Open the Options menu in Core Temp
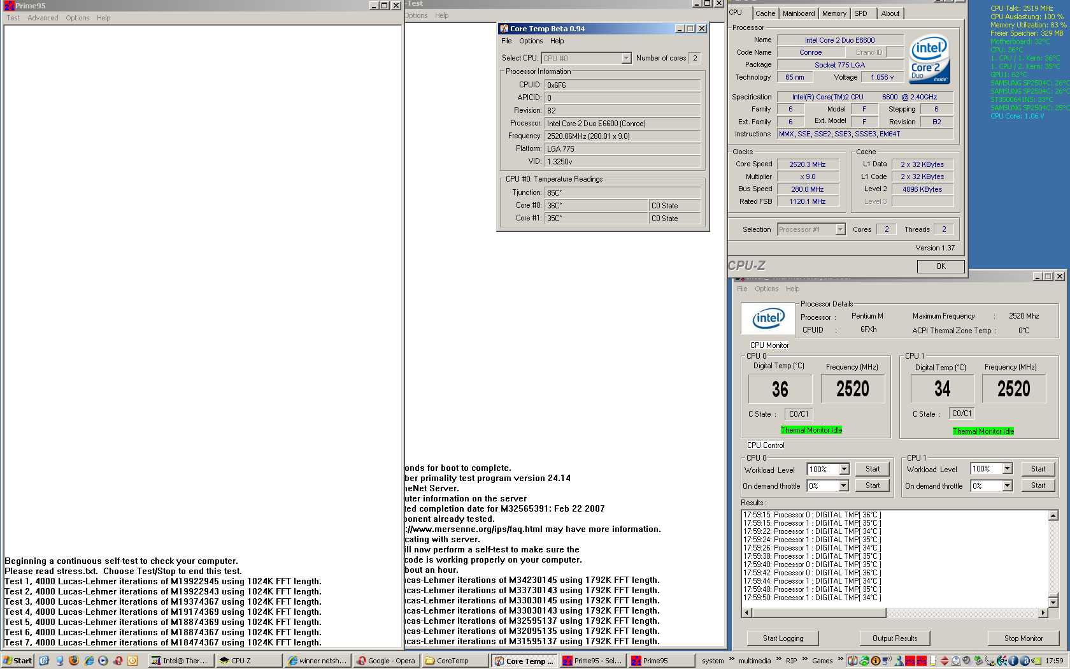The image size is (1070, 669). 531,41
